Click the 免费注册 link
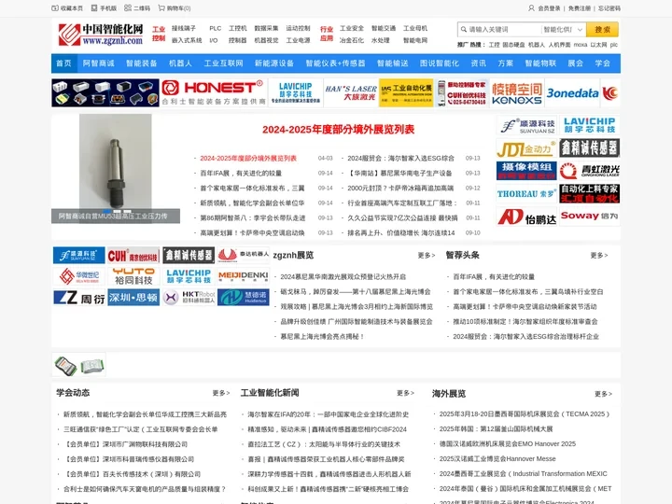672x504 pixels. coord(580,8)
